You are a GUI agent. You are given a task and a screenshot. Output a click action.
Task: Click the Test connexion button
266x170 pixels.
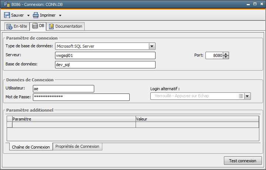(243, 161)
